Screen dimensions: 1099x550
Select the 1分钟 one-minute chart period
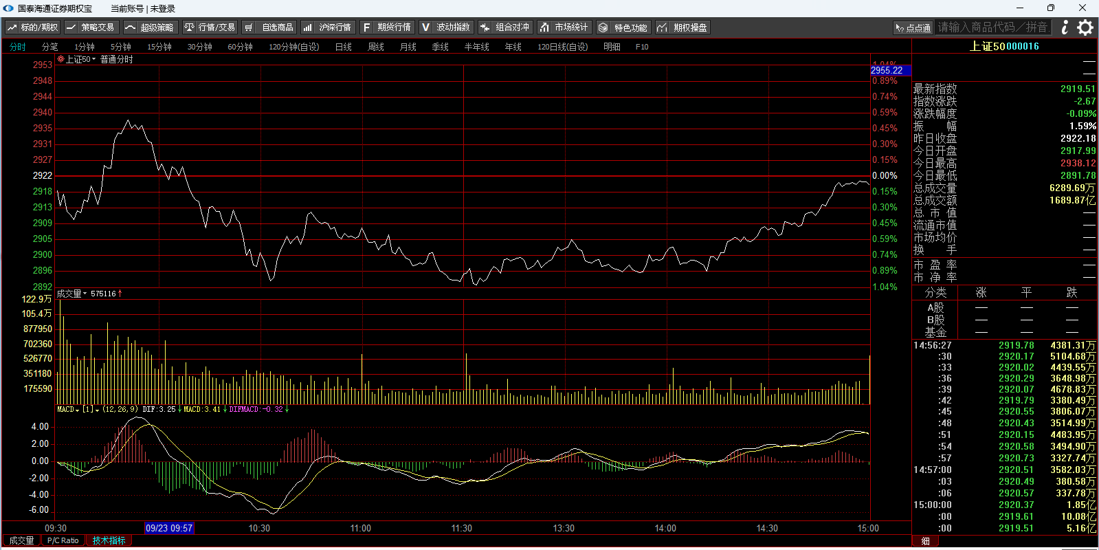(x=85, y=47)
